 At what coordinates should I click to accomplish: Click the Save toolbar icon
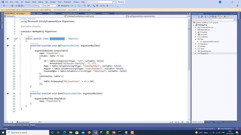(19, 6)
